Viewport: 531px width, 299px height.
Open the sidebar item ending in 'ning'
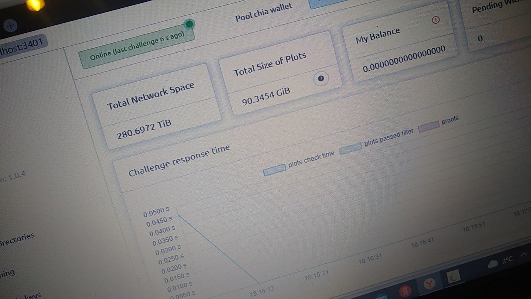(x=7, y=273)
